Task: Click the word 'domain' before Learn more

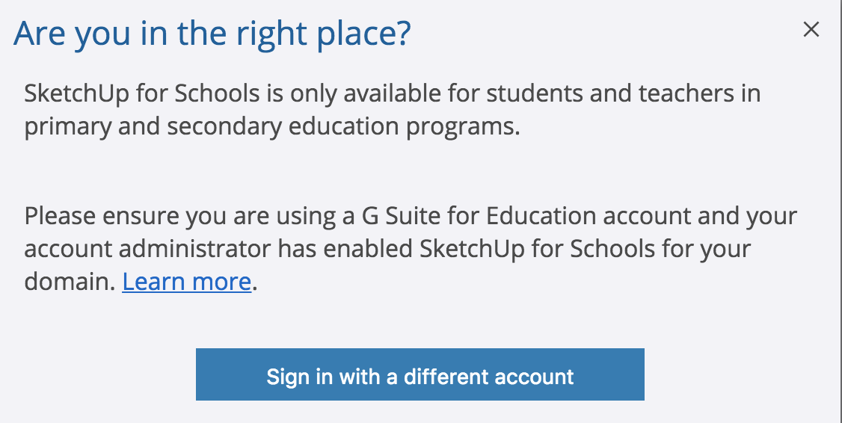Action: pyautogui.click(x=70, y=282)
